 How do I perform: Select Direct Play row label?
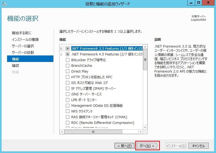tap(80, 71)
